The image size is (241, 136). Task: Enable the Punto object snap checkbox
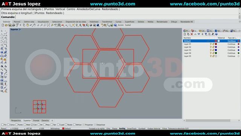[x=17, y=125]
